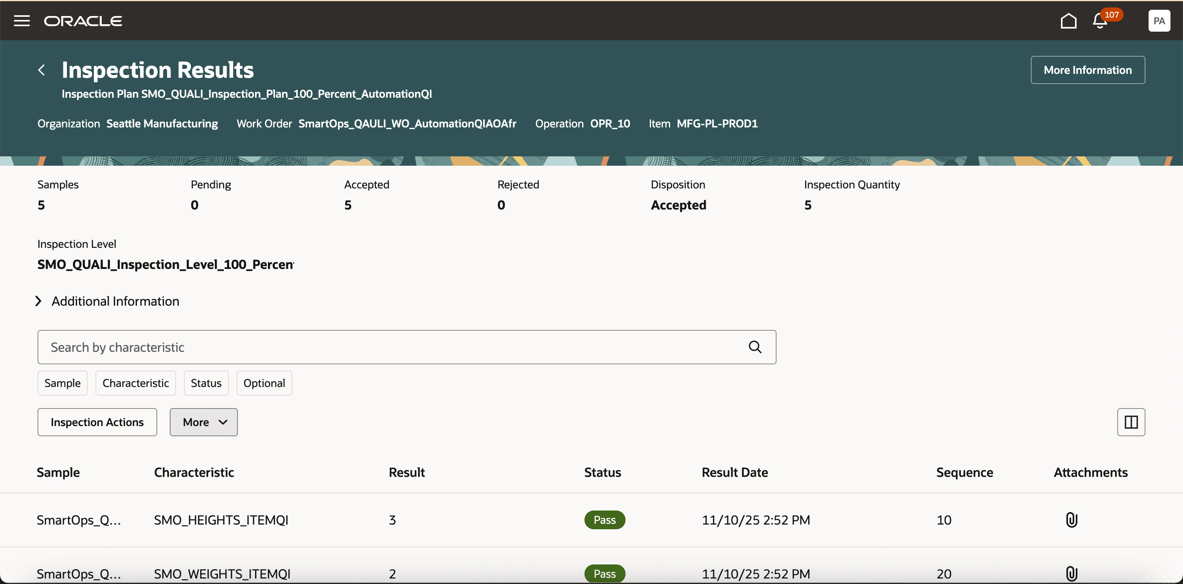Viewport: 1183px width, 584px height.
Task: Toggle the Status filter chip
Action: [206, 383]
